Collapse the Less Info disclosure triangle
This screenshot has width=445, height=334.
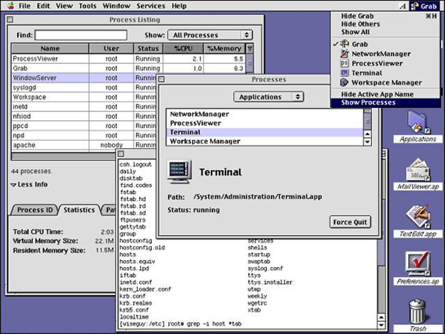(x=13, y=185)
